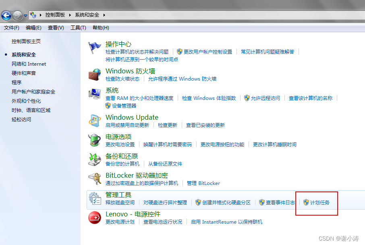The image size is (365, 245).
Task: Click shield icon beside 计划任务
Action: 306,202
